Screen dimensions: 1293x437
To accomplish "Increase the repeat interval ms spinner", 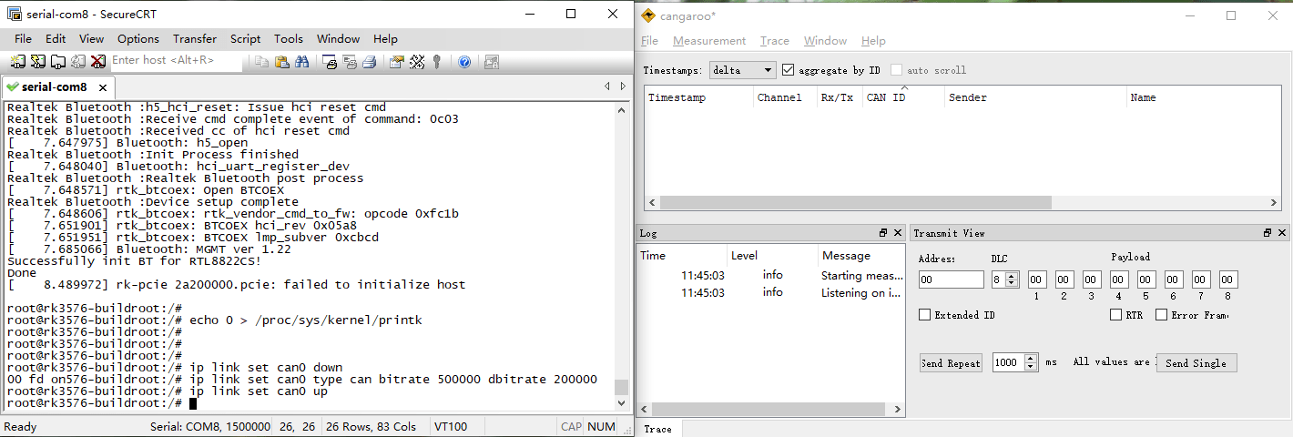I will (1031, 359).
